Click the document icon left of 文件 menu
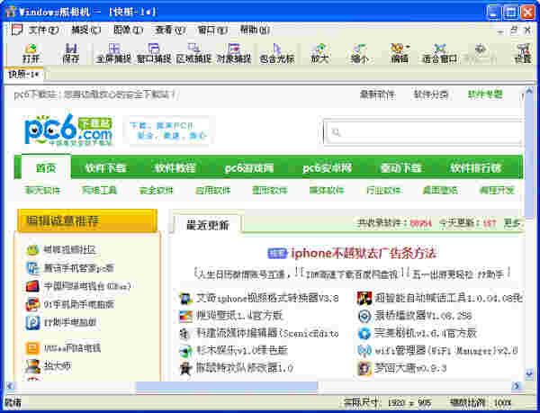The width and height of the screenshot is (540, 413). (16, 30)
